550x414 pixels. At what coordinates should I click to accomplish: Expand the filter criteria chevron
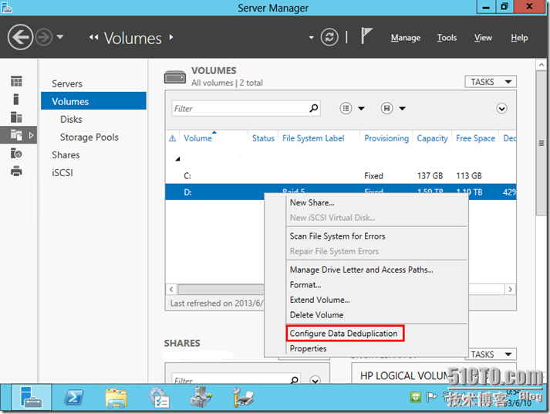(x=501, y=108)
